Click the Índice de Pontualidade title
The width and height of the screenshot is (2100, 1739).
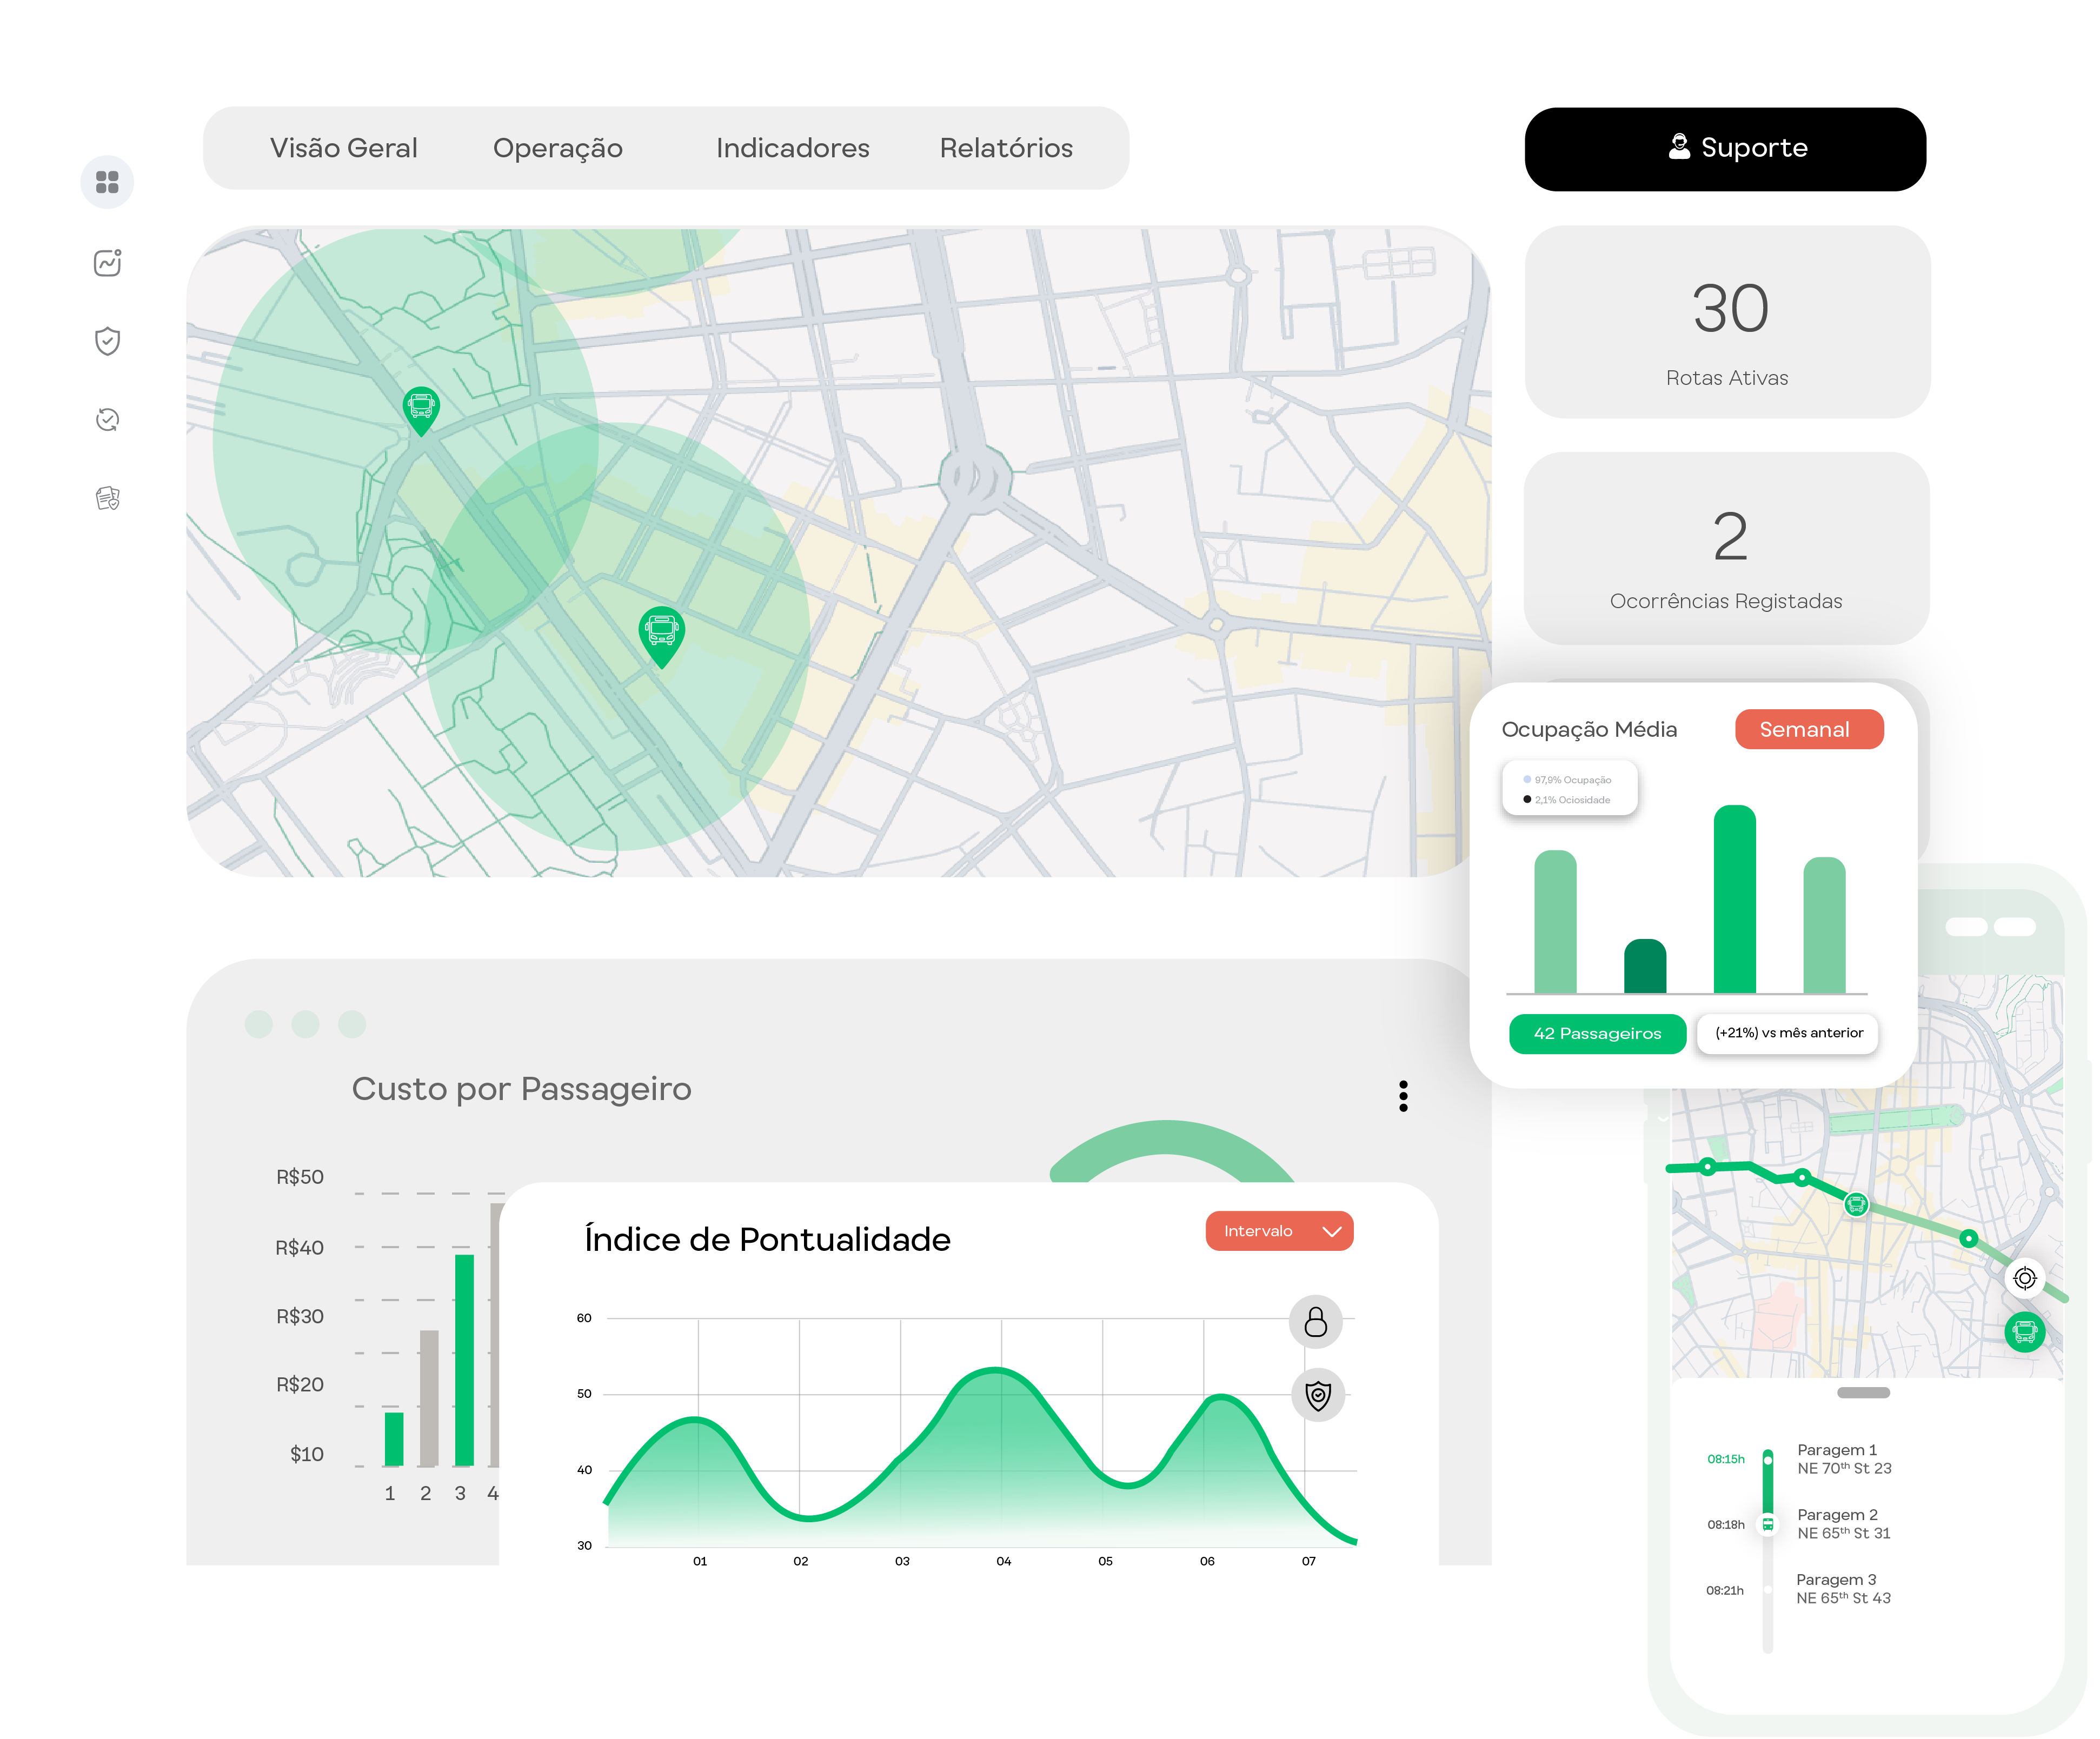pyautogui.click(x=767, y=1239)
